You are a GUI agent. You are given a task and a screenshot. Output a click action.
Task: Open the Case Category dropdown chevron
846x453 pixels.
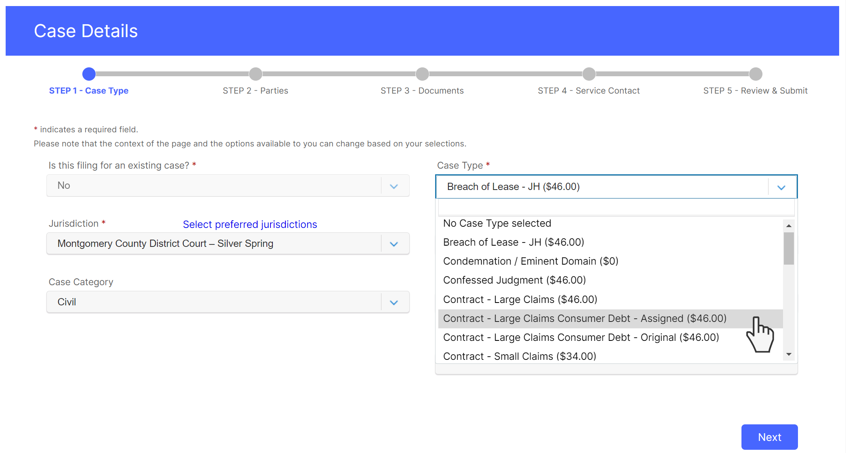(x=394, y=302)
